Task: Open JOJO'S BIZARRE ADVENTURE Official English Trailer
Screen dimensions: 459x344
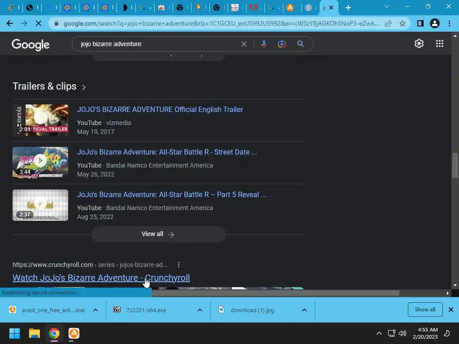Action: click(160, 109)
